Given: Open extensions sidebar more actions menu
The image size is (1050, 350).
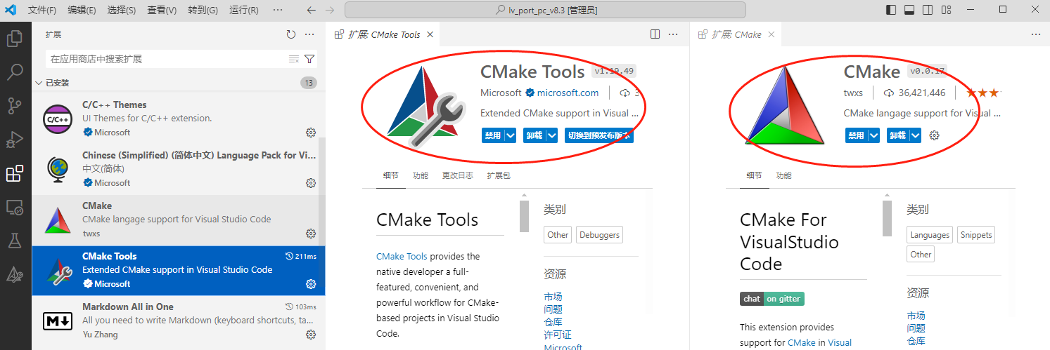Looking at the screenshot, I should 309,34.
